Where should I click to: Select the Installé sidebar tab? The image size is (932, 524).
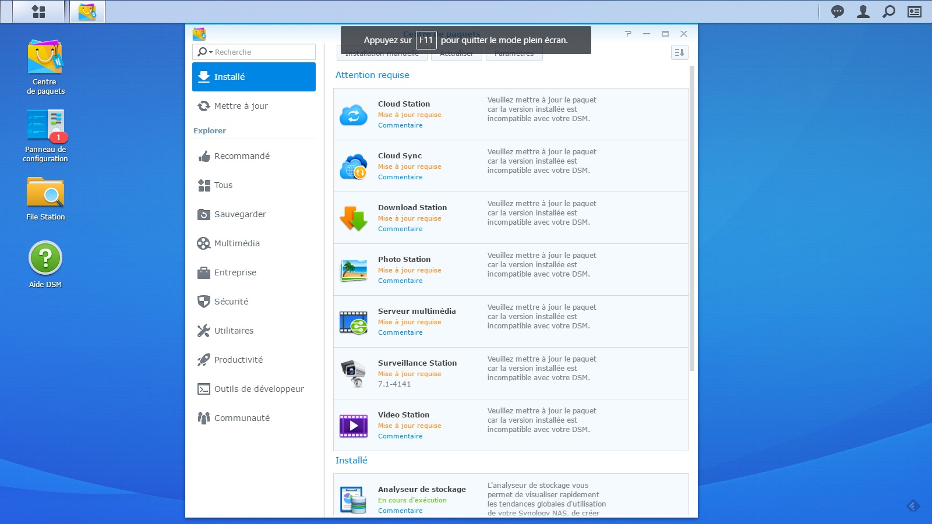tap(254, 77)
